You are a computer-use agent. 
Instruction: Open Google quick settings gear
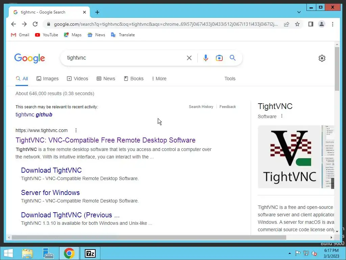(322, 58)
